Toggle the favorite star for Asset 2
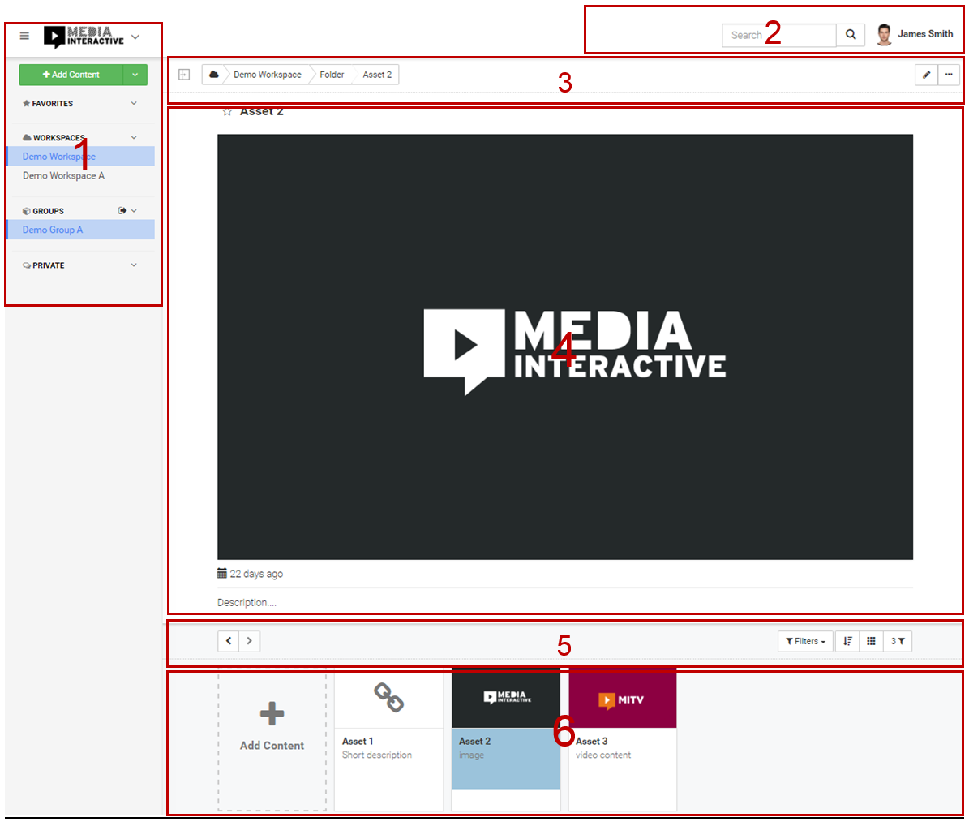 pyautogui.click(x=227, y=112)
